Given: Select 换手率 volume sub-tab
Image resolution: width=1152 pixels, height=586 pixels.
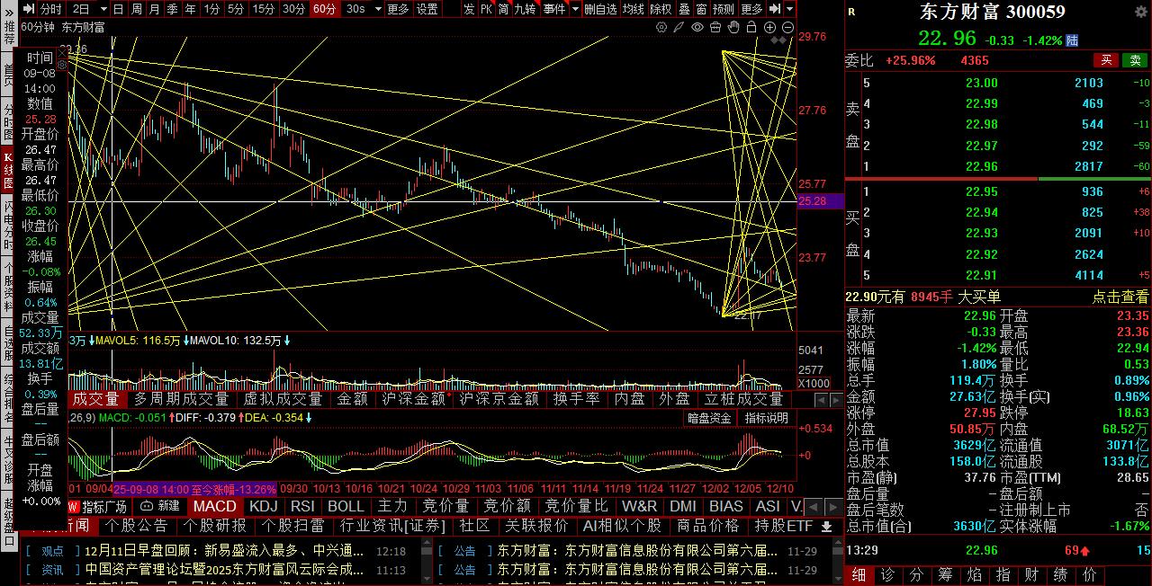Looking at the screenshot, I should click(576, 399).
